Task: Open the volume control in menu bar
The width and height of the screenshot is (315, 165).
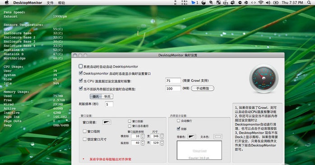Action: click(x=268, y=3)
